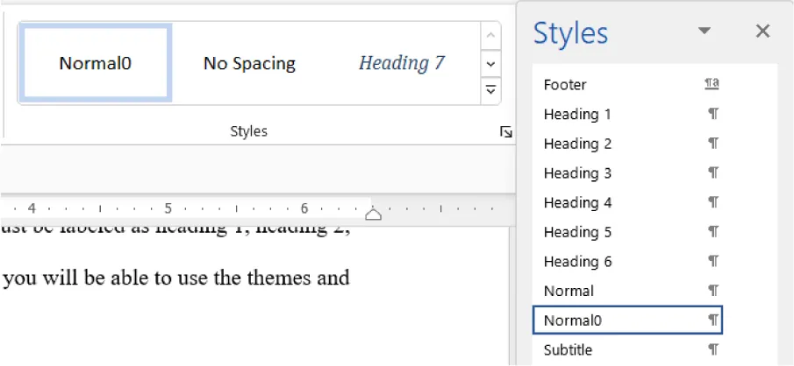Click the right indent marker on ruler
Viewport: 794px width, 366px height.
pos(373,214)
